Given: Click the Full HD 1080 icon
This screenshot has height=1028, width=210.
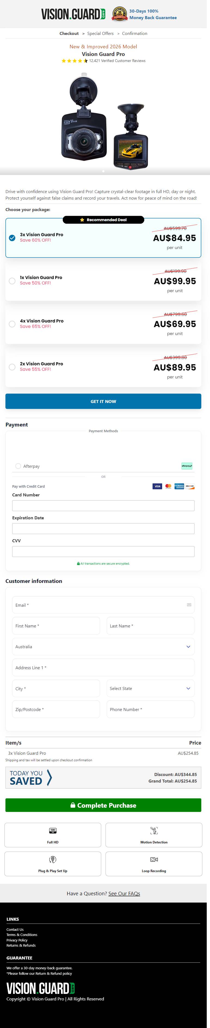Looking at the screenshot, I should [x=53, y=831].
